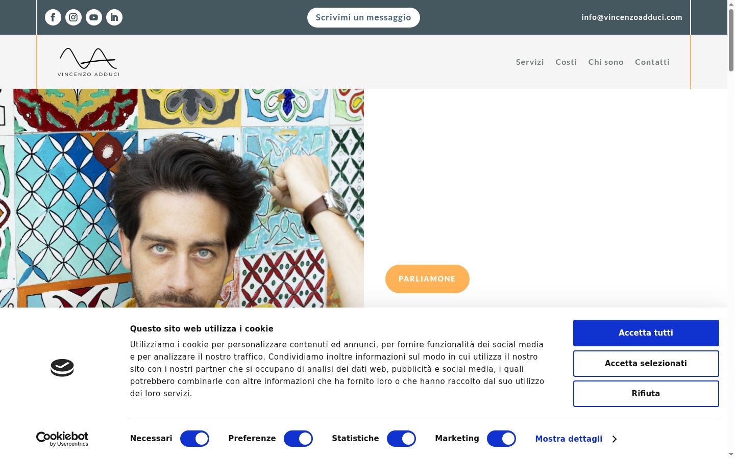The width and height of the screenshot is (735, 459).
Task: Click the info@vincenzoadduci.com email link
Action: pyautogui.click(x=632, y=17)
